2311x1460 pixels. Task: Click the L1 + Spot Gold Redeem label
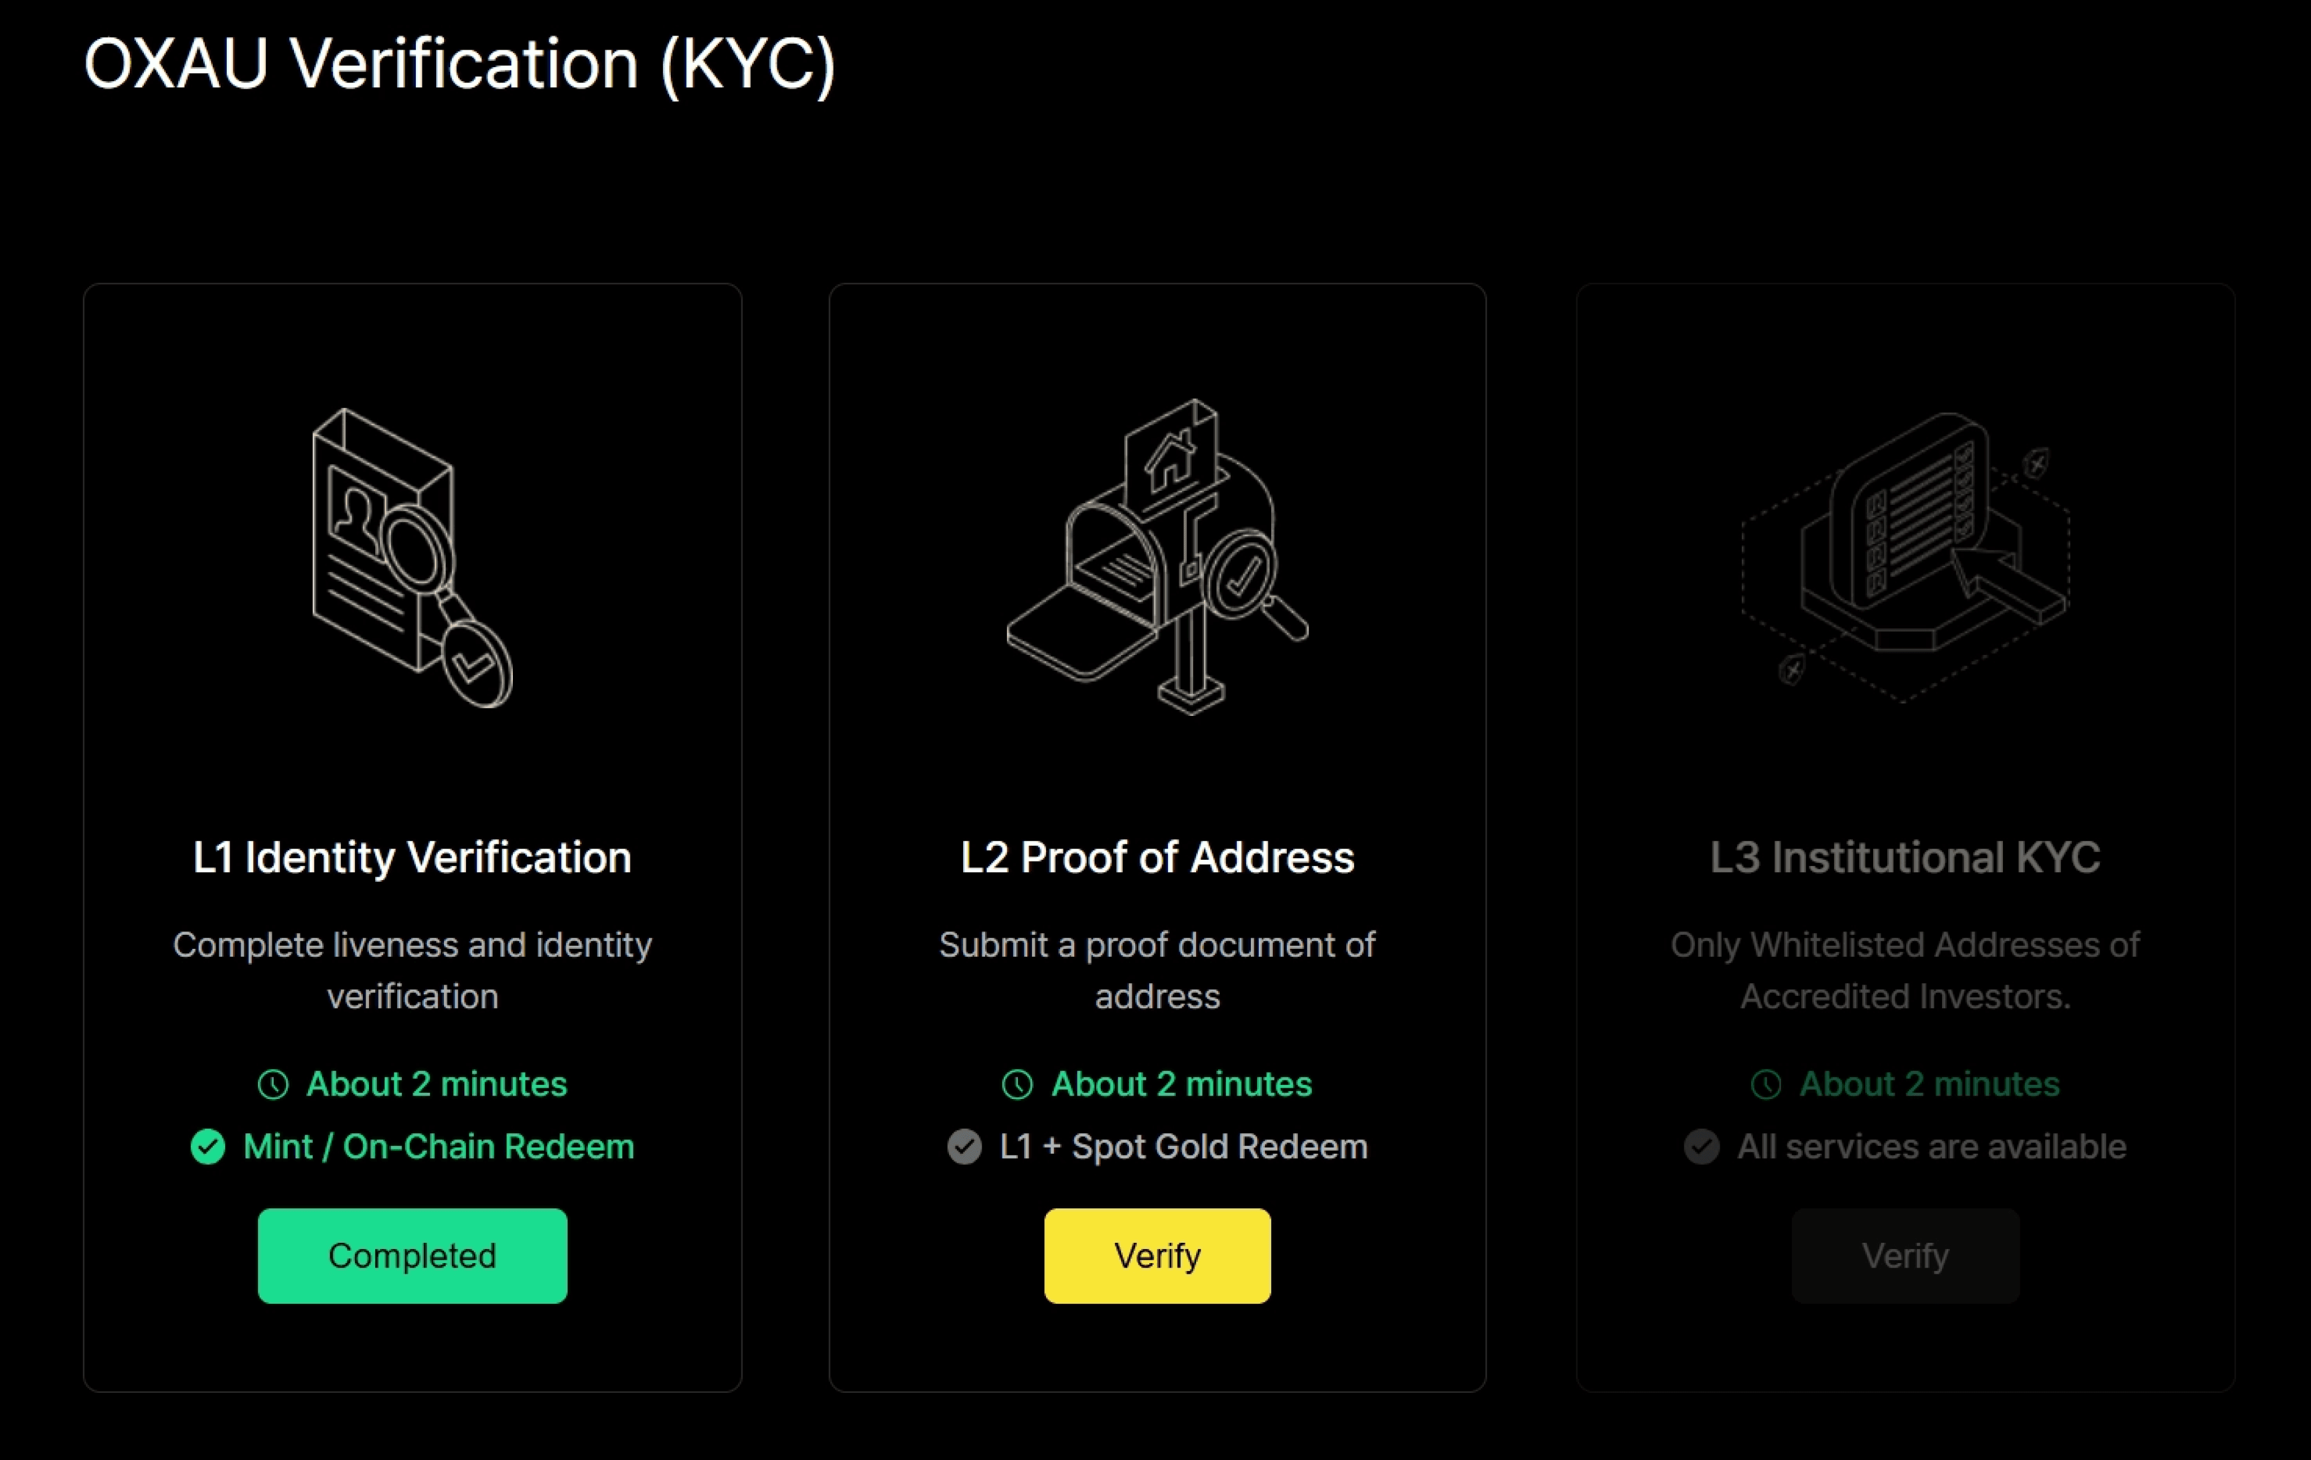[1183, 1146]
